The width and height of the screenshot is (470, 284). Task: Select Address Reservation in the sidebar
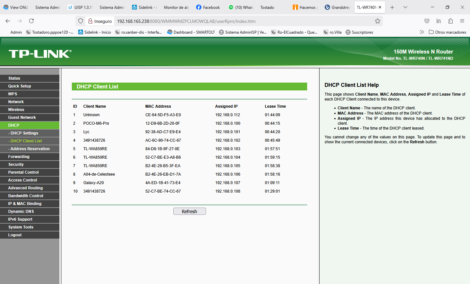pos(30,149)
